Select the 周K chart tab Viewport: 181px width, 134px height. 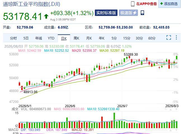[x=76, y=38]
